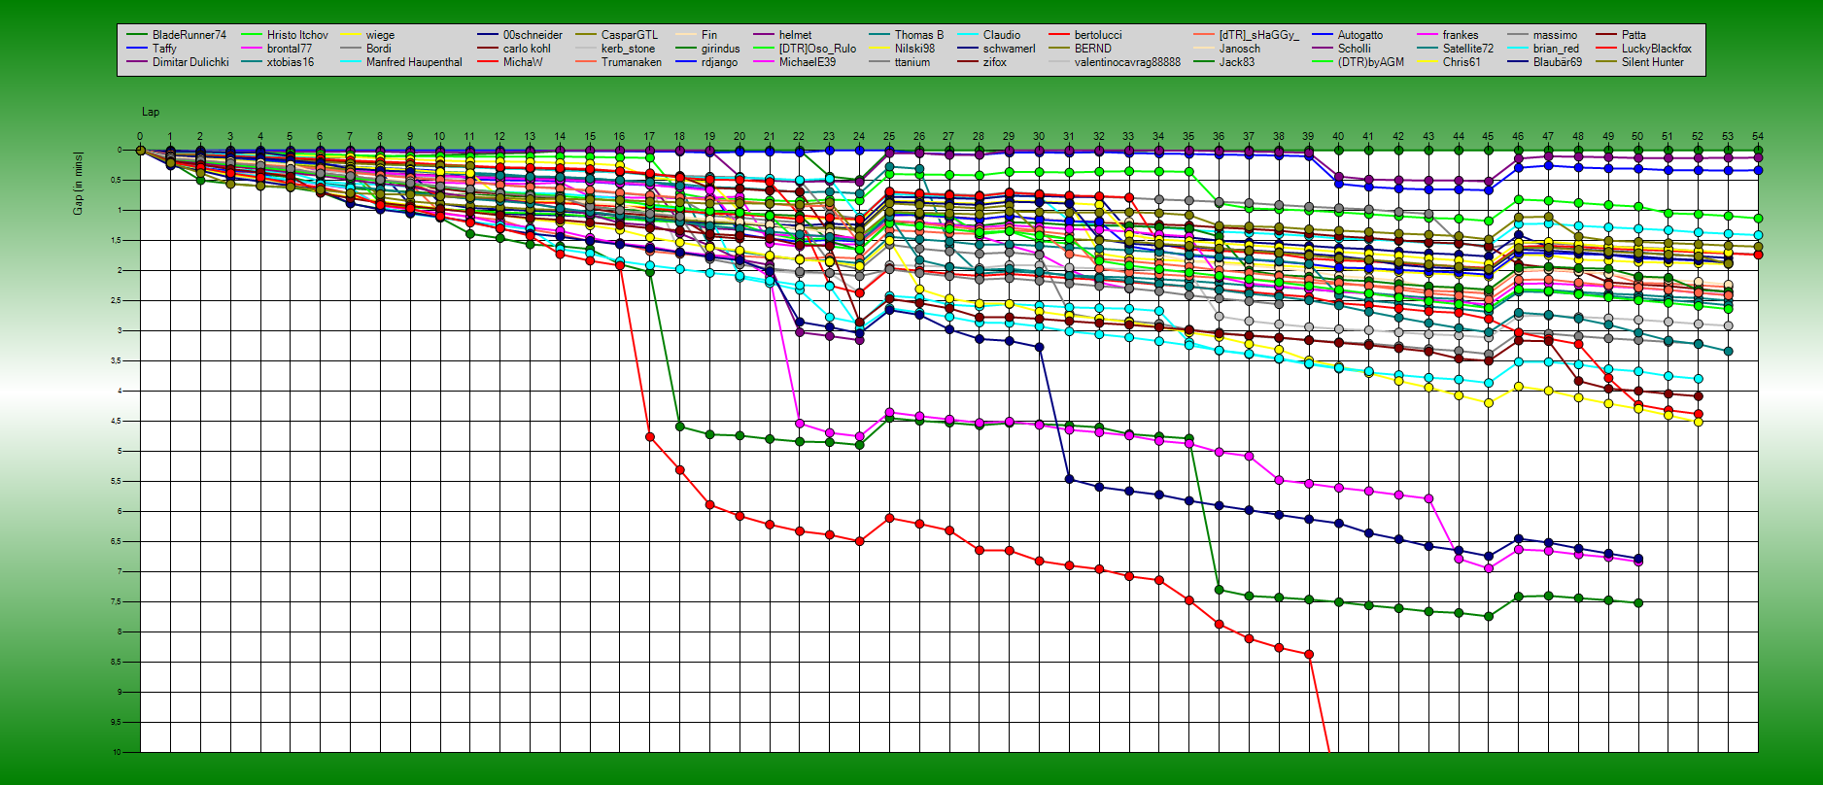The width and height of the screenshot is (1823, 785).
Task: Select Patta legend entry
Action: [x=1634, y=35]
